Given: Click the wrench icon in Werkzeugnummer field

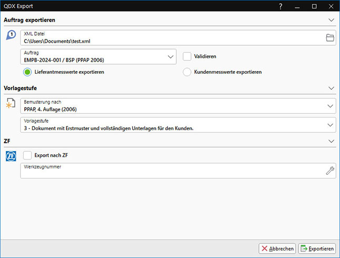Looking at the screenshot, I should (x=330, y=170).
